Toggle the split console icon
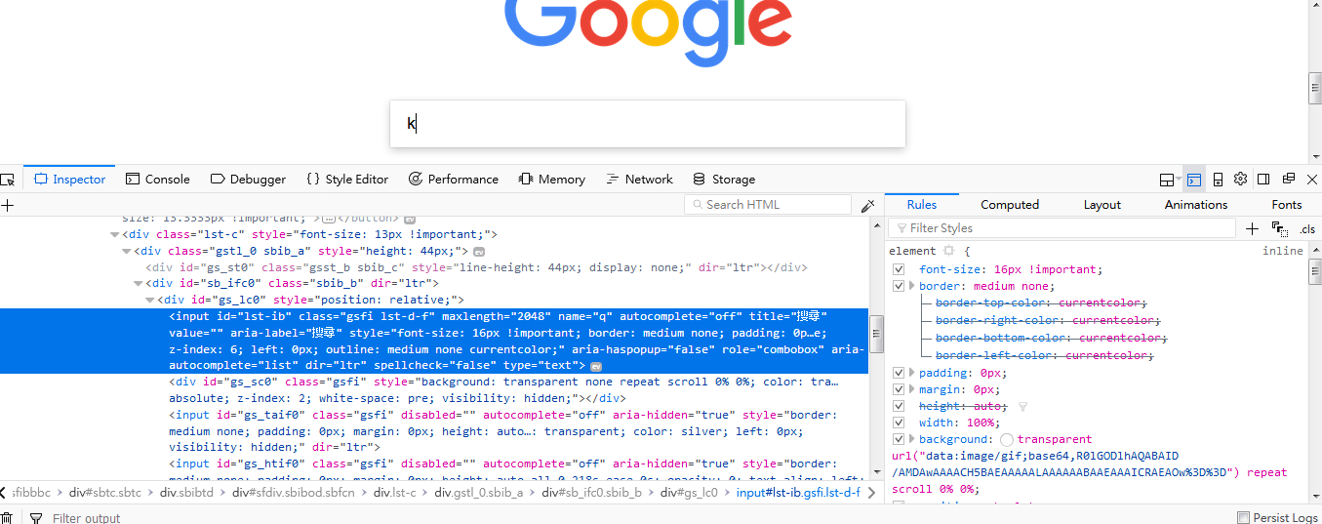 coord(1193,180)
